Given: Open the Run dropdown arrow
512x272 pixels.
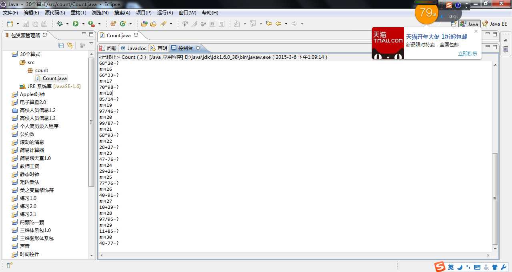Looking at the screenshot, I should (83, 24).
